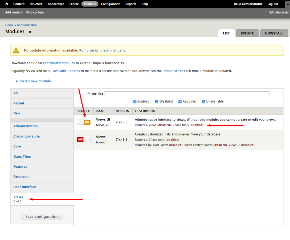290x240 pixels.
Task: Select the User interface category
Action: (x=42, y=187)
